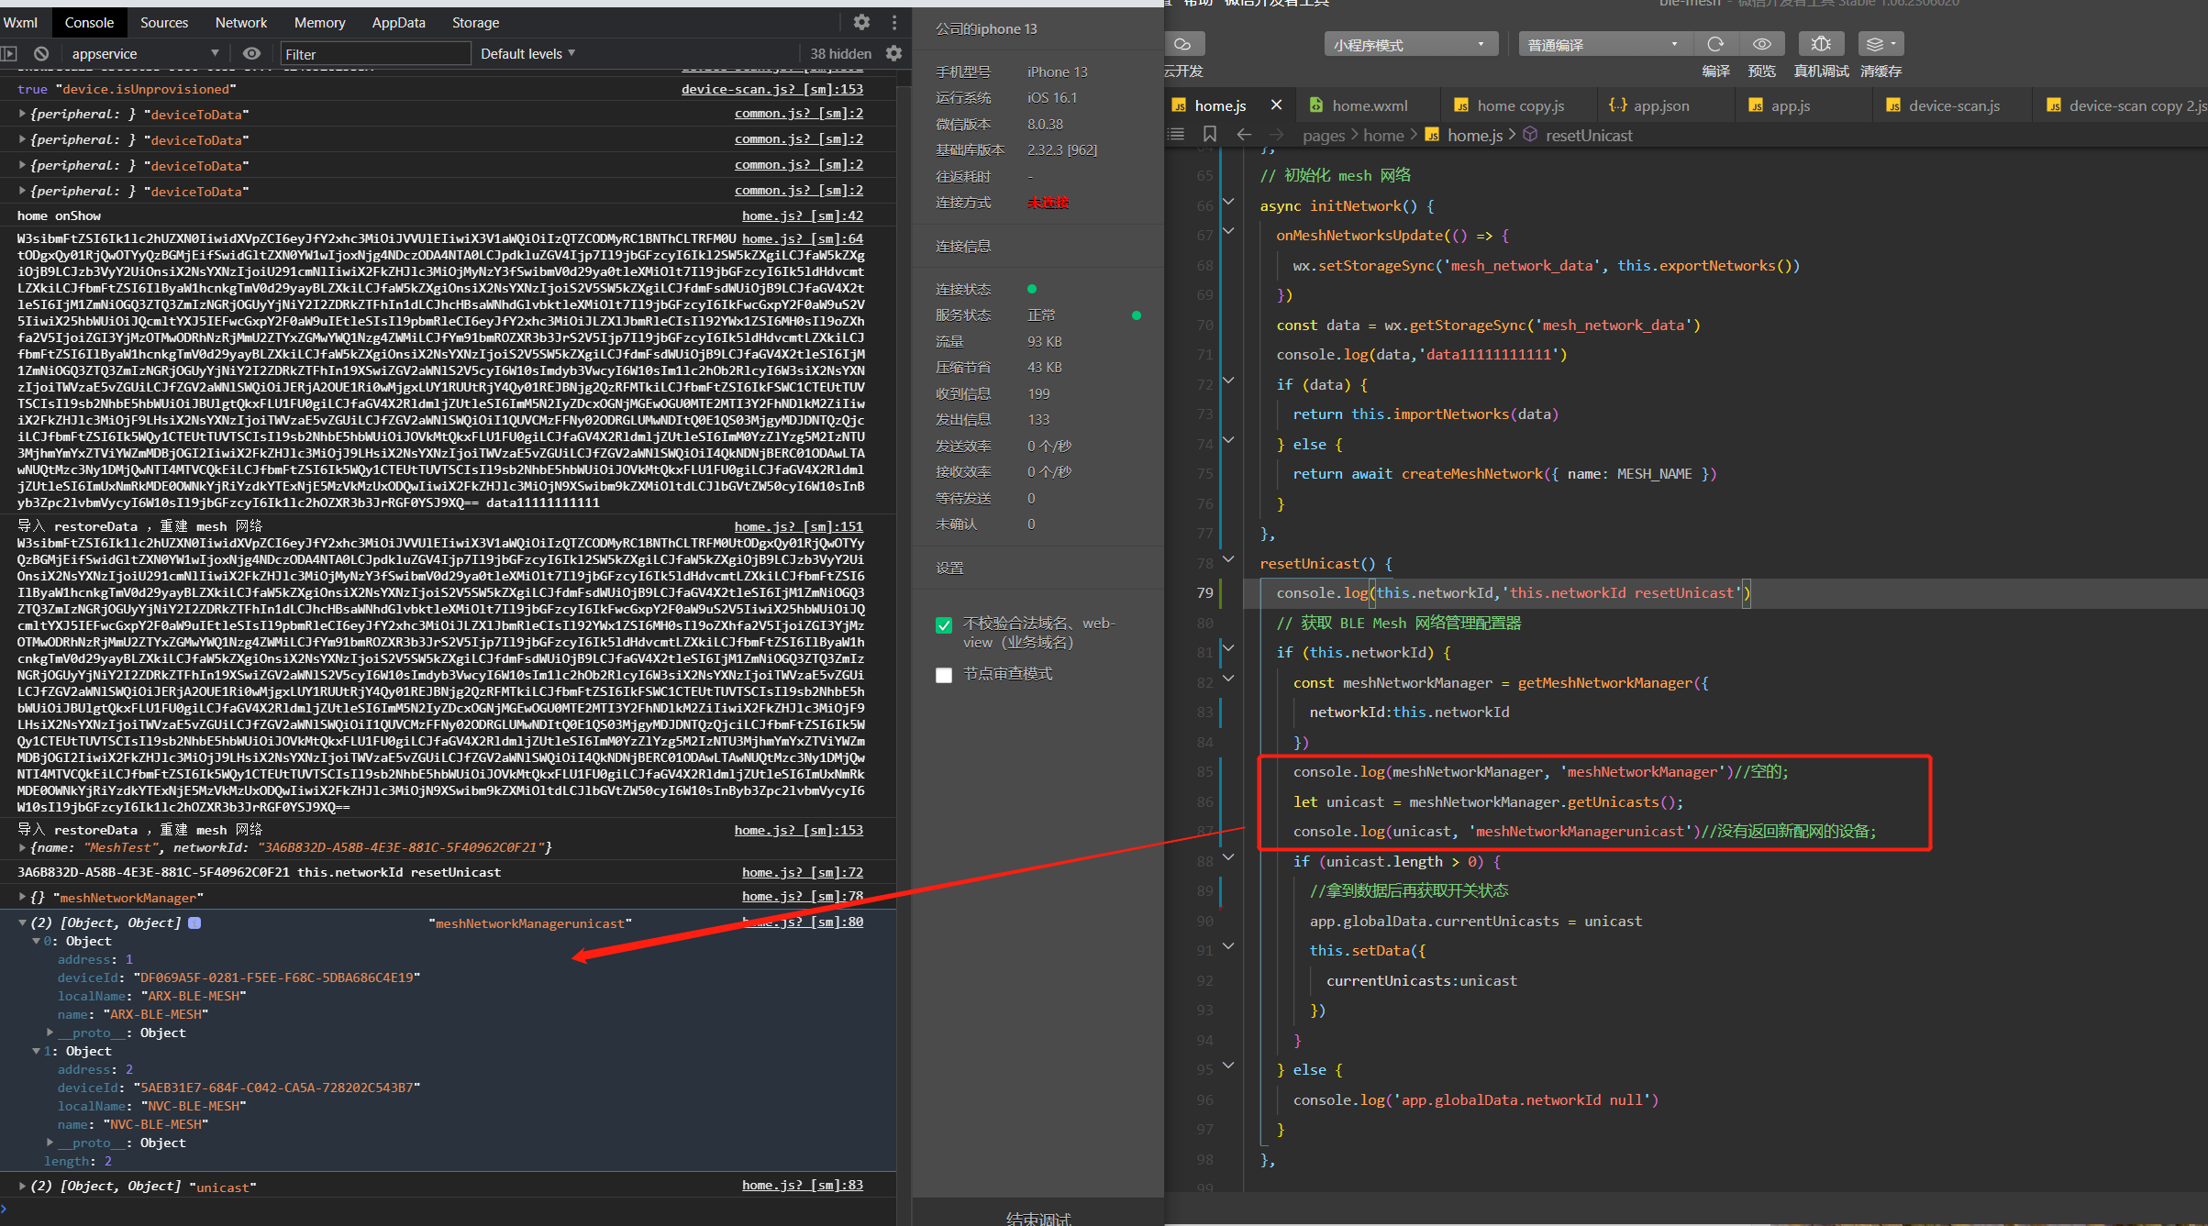Open the home.js? [sm]:151 source link

pos(798,526)
